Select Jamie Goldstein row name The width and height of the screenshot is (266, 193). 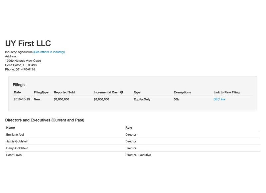(x=17, y=141)
